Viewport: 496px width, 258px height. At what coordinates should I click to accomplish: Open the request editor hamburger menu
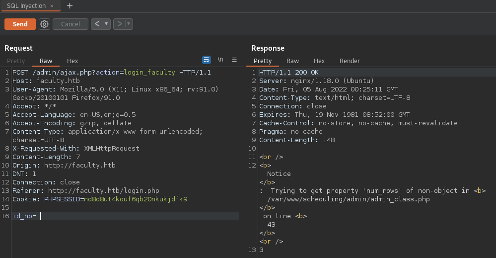point(234,60)
